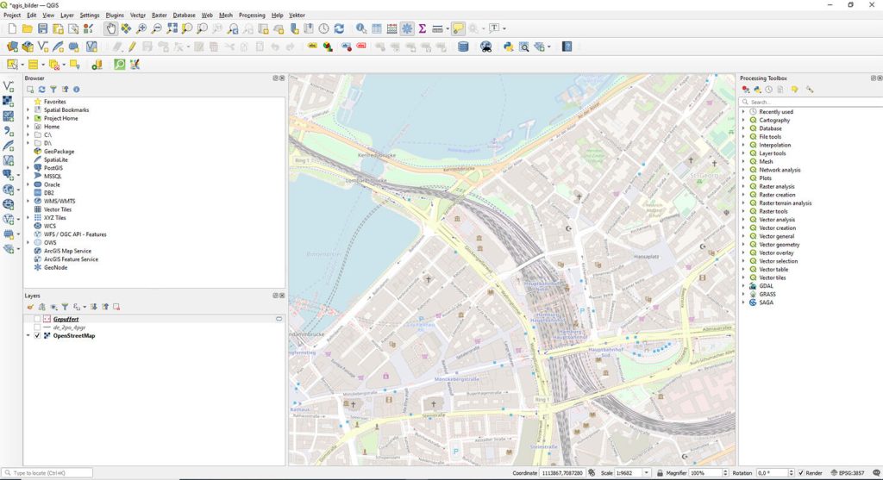The height and width of the screenshot is (480, 883).
Task: Enable the Gepuffert layer checkbox
Action: point(37,319)
